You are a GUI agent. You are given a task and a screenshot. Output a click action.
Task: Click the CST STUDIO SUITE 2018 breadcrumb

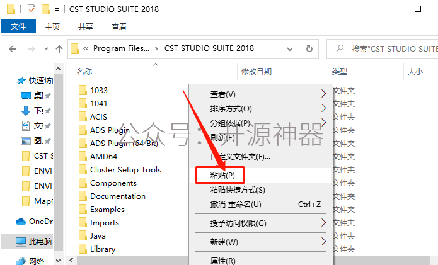[x=209, y=48]
